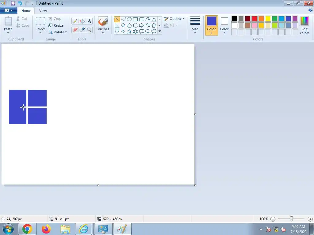Select the Eraser tool

click(x=75, y=30)
